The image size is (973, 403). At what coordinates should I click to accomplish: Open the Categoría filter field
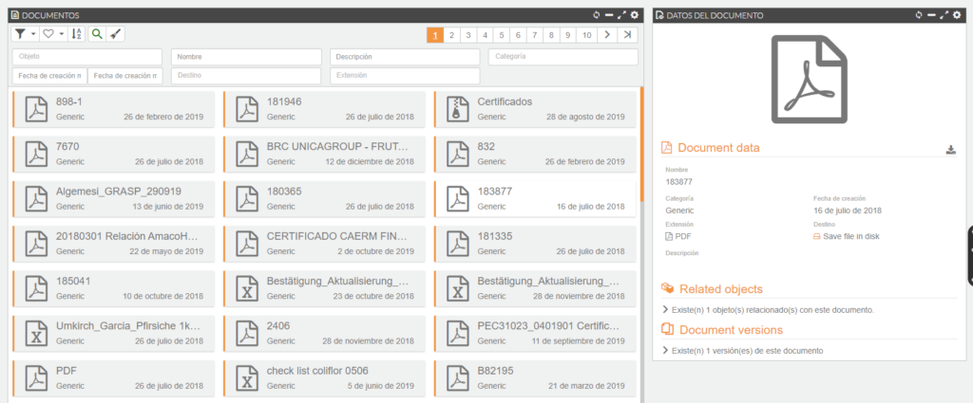563,56
